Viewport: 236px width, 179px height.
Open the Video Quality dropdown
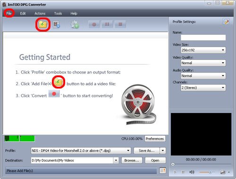pos(203,63)
